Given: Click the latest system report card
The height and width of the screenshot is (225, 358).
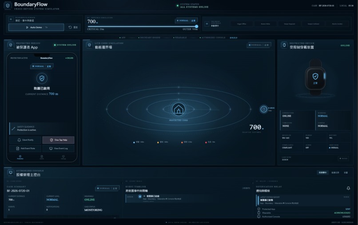Looking at the screenshot, I should [x=303, y=200].
